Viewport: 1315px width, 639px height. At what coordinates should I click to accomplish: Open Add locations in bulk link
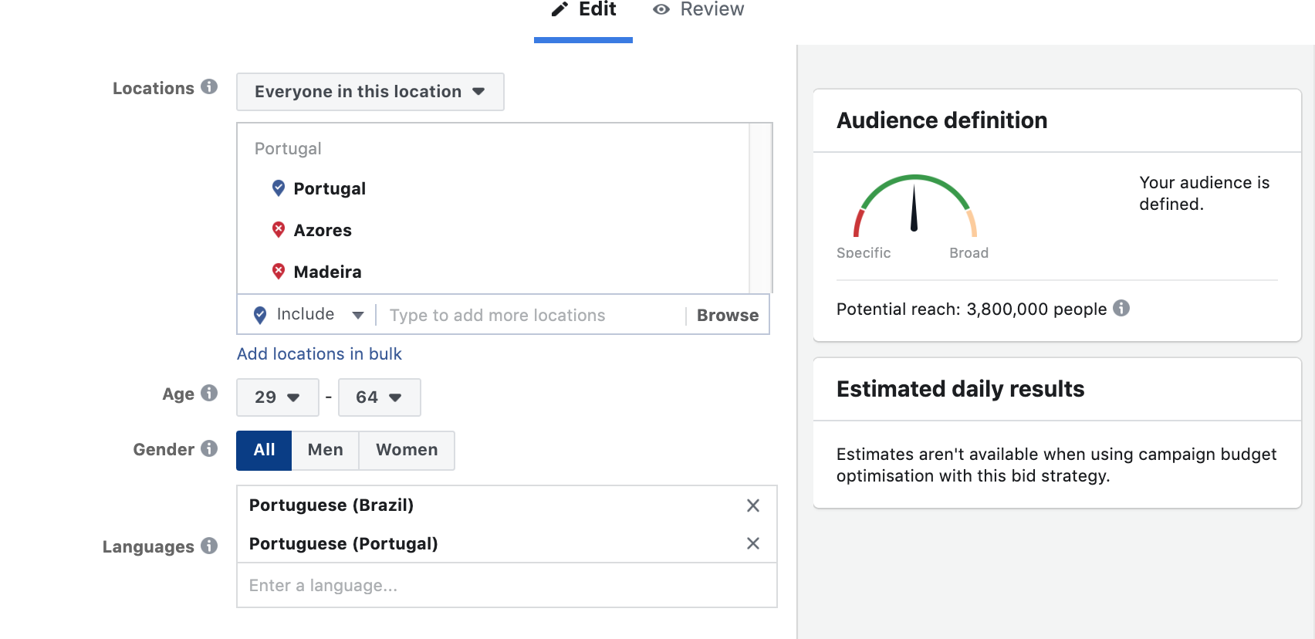pos(319,354)
